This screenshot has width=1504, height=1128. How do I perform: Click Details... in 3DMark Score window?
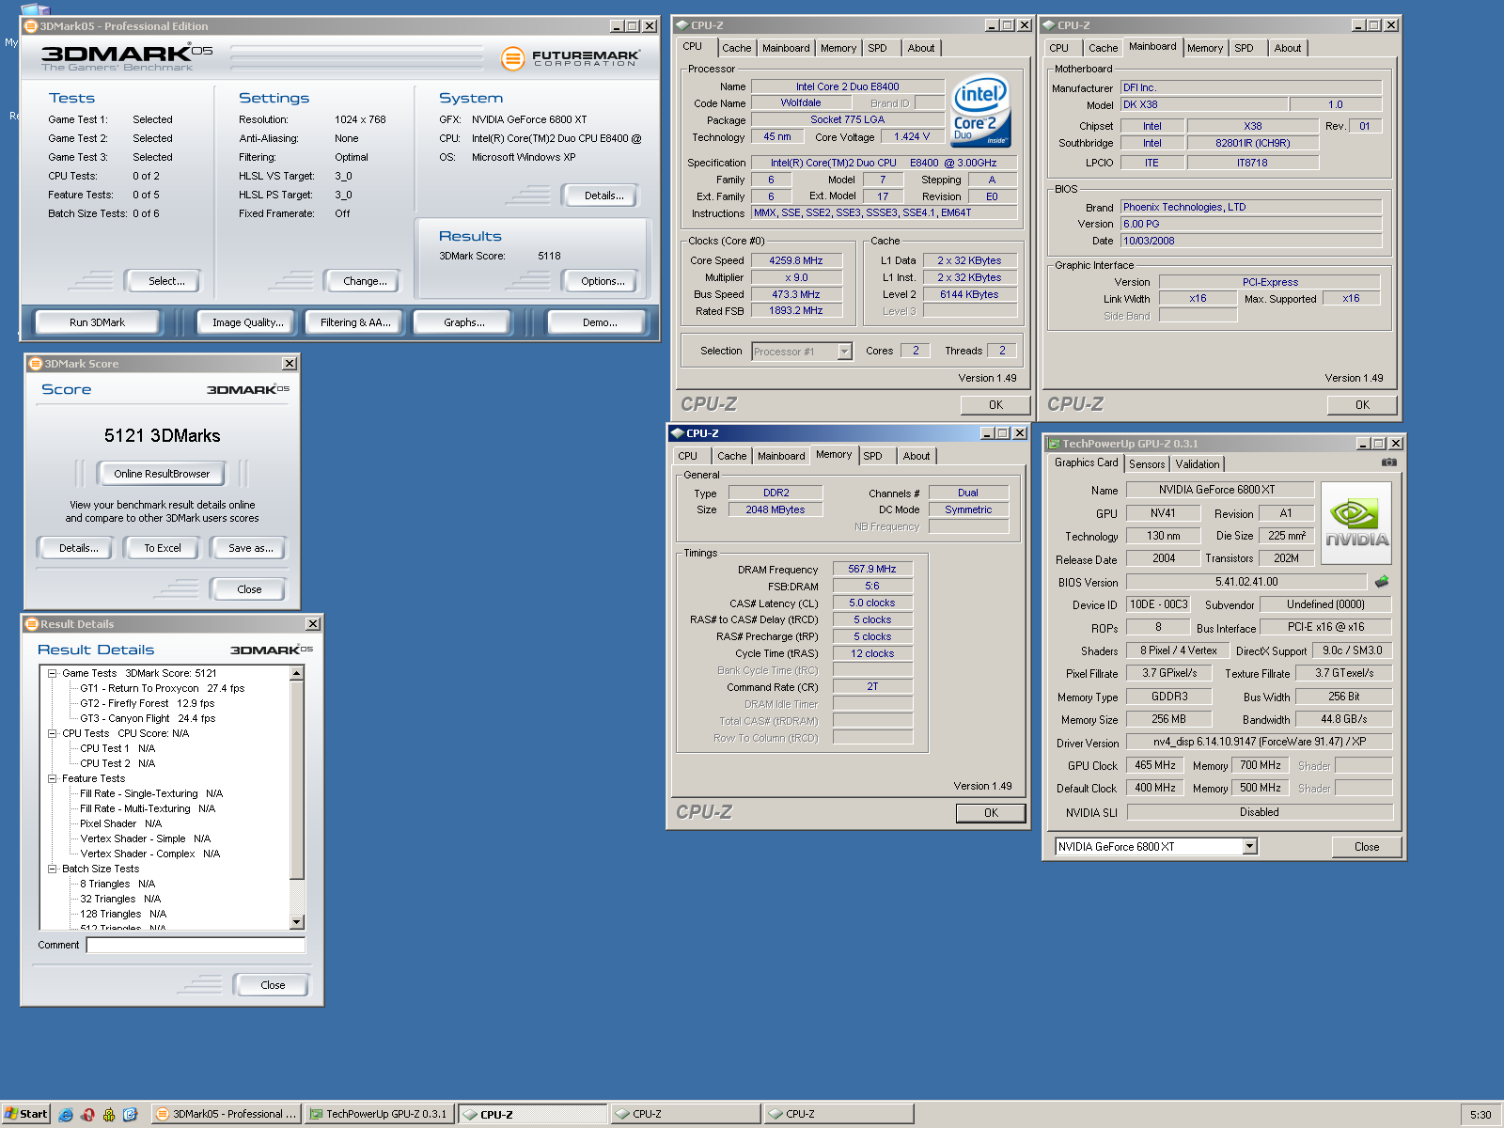pos(78,548)
